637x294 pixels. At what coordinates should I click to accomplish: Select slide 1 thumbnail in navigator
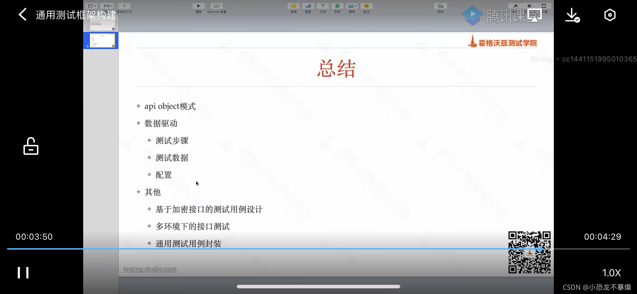102,24
